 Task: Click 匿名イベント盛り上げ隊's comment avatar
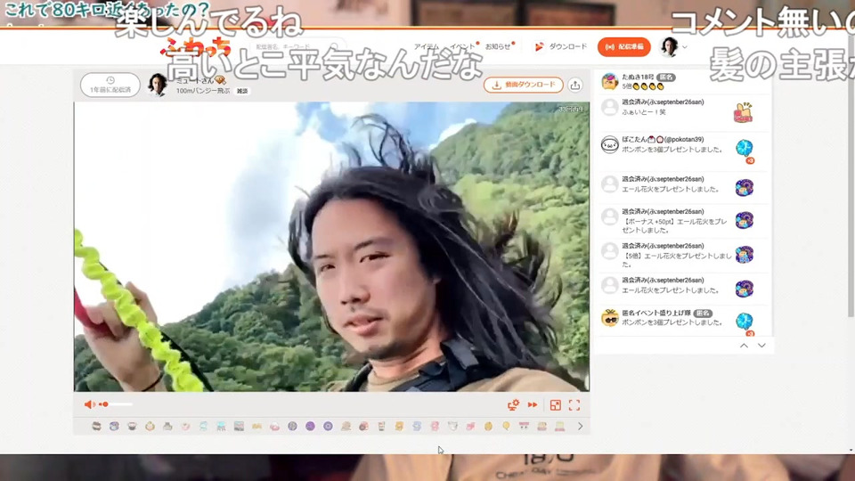pos(609,317)
